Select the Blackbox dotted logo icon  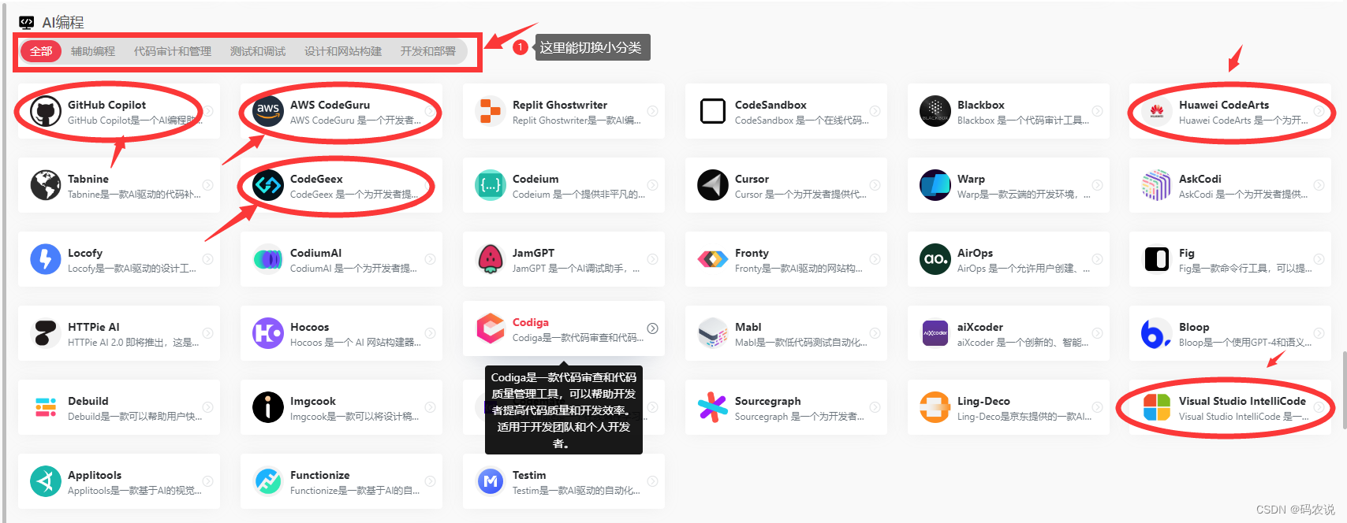click(x=935, y=112)
